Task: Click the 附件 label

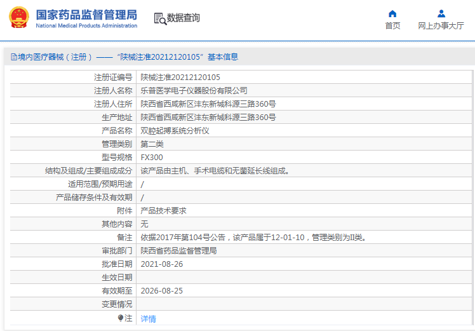Action: pyautogui.click(x=125, y=211)
